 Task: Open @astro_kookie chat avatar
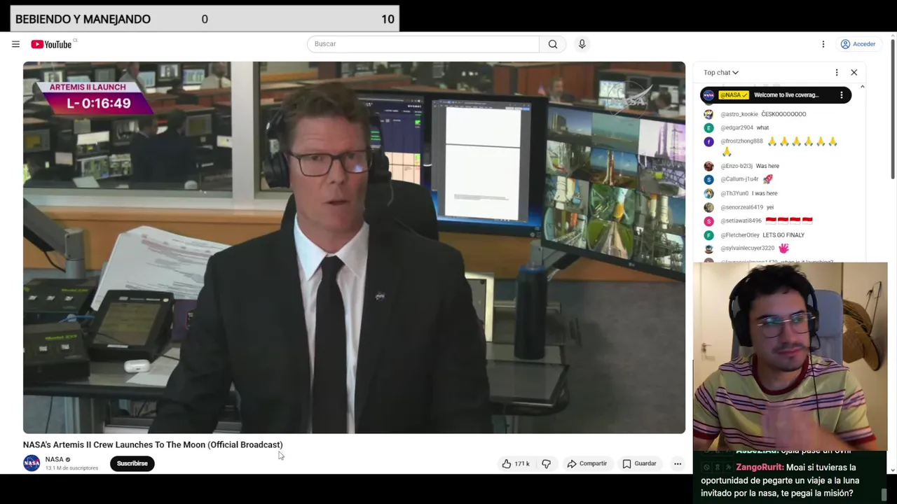pos(708,114)
